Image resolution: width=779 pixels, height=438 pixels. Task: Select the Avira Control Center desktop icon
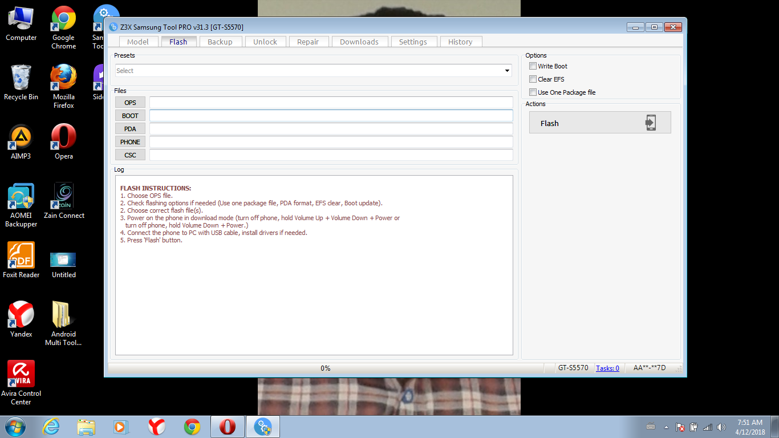point(21,383)
